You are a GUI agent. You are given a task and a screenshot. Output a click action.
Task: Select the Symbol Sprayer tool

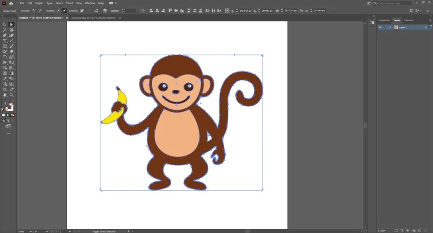point(5,84)
